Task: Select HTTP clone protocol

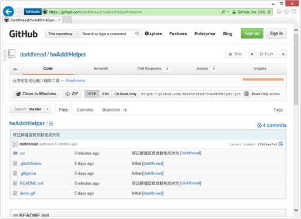Action: tap(92, 94)
